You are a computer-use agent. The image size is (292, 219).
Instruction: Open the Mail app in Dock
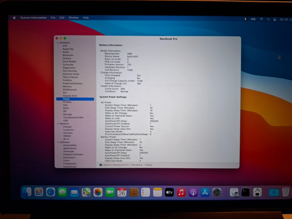tap(74, 192)
